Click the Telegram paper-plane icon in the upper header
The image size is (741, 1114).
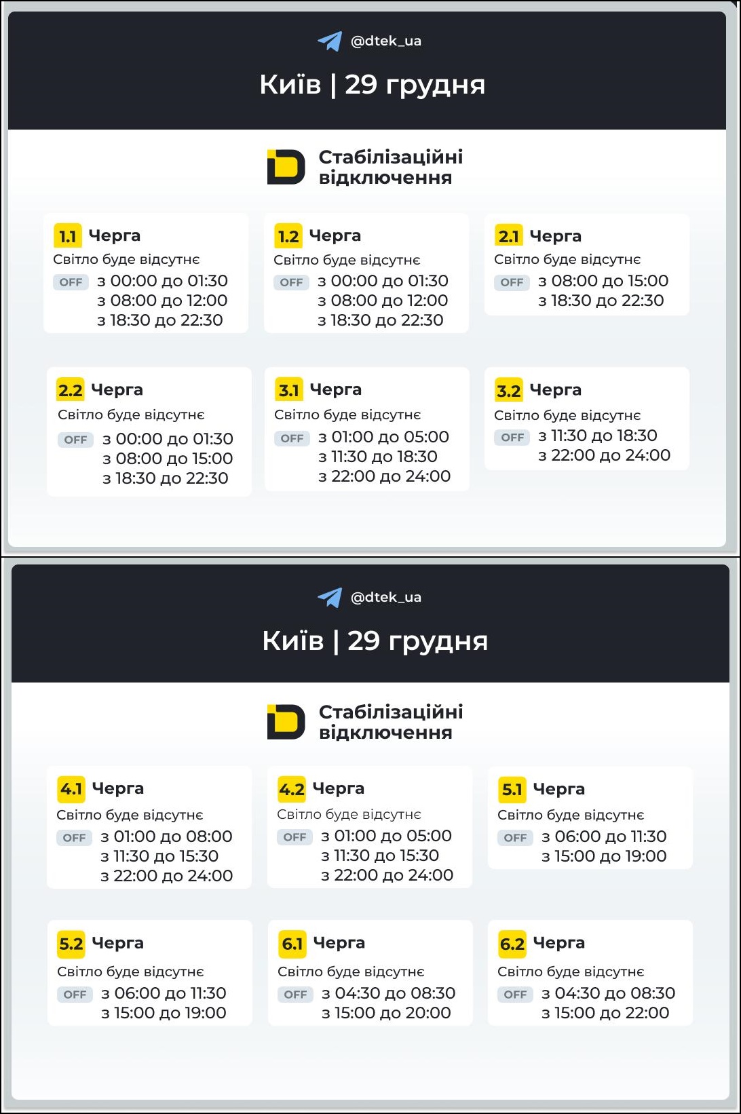coord(330,41)
